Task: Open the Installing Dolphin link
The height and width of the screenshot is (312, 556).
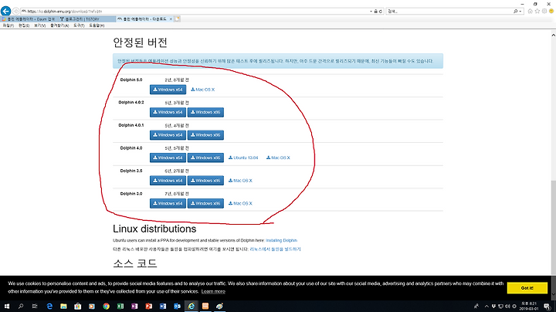Action: [x=282, y=240]
